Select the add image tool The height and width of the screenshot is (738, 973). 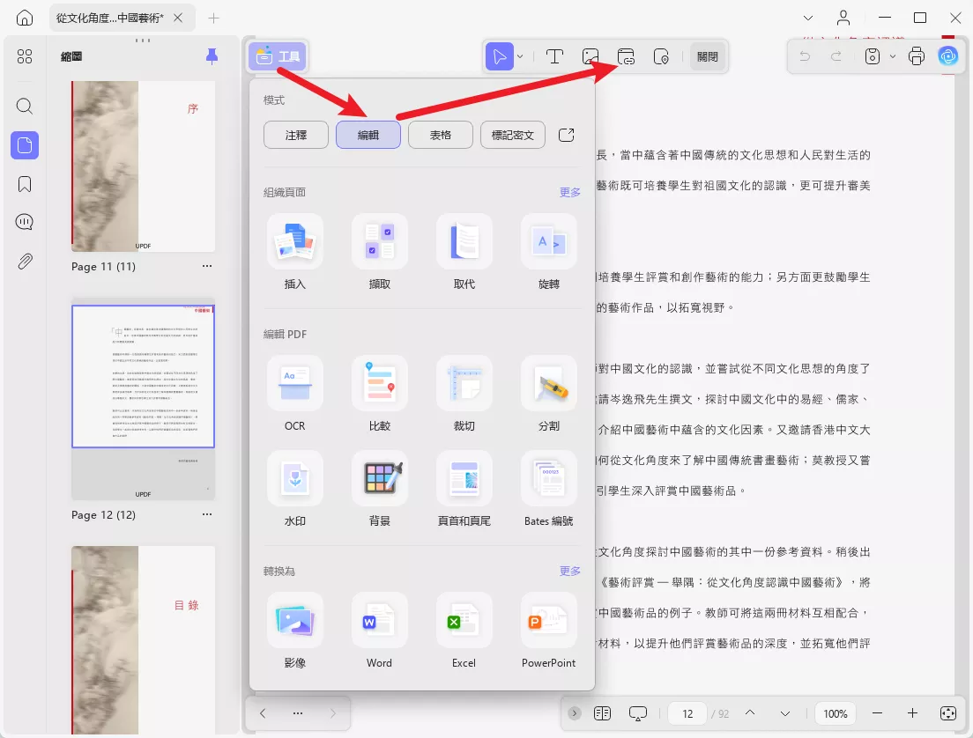[x=590, y=56]
